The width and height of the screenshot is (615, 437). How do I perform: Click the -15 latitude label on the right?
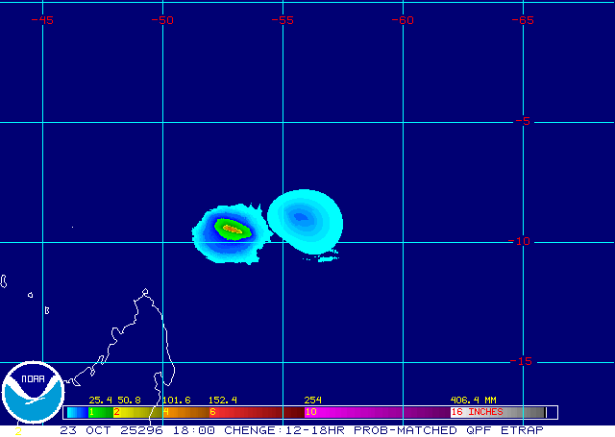tap(520, 361)
